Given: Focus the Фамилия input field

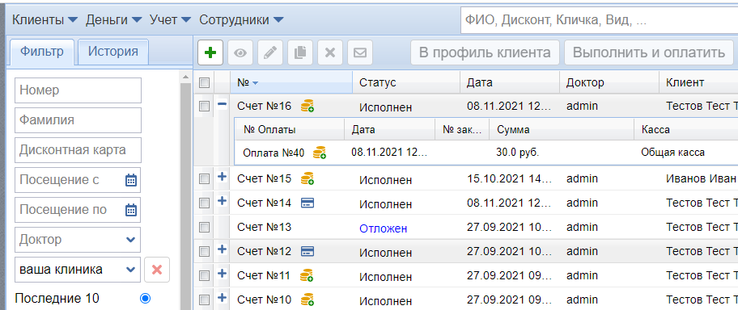Looking at the screenshot, I should click(78, 120).
